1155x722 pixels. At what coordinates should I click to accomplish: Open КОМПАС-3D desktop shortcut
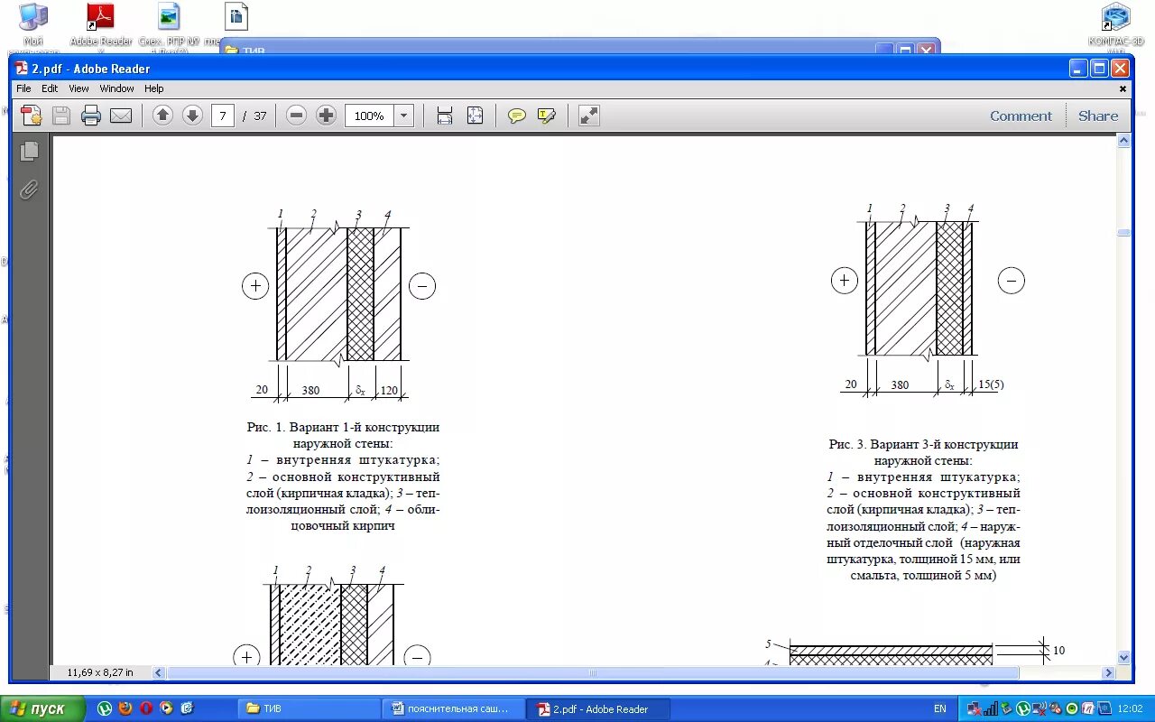1116,24
